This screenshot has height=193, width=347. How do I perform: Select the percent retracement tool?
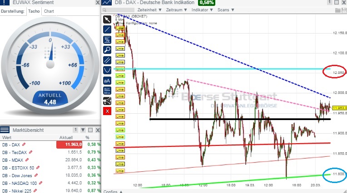tap(107, 40)
